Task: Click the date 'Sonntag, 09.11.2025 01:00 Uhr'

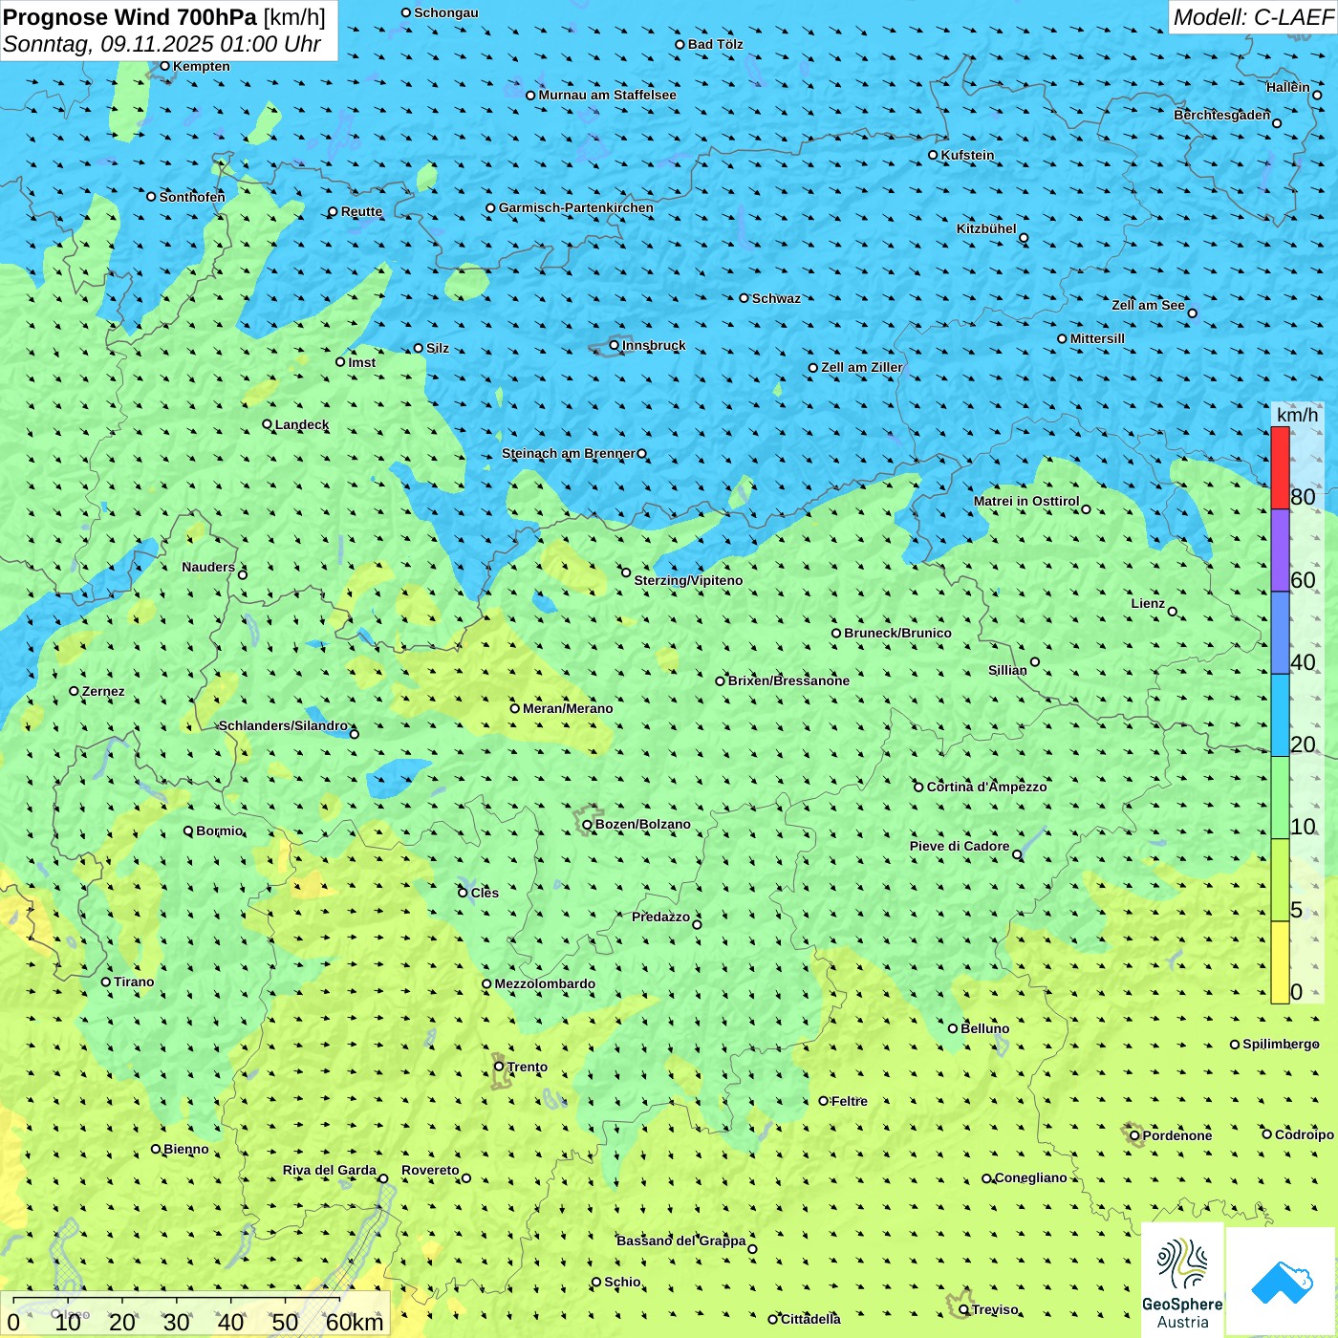Action: 162,44
